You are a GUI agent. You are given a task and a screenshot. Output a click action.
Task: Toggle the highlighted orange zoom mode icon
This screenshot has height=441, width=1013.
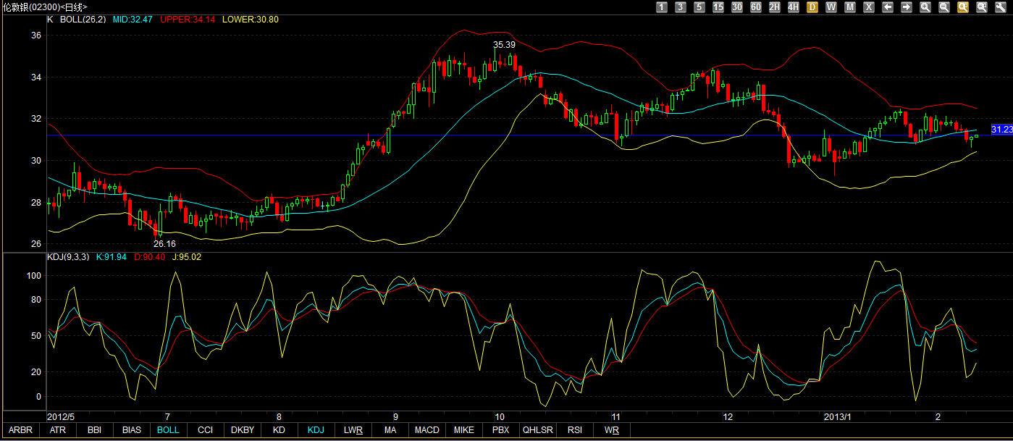(963, 7)
